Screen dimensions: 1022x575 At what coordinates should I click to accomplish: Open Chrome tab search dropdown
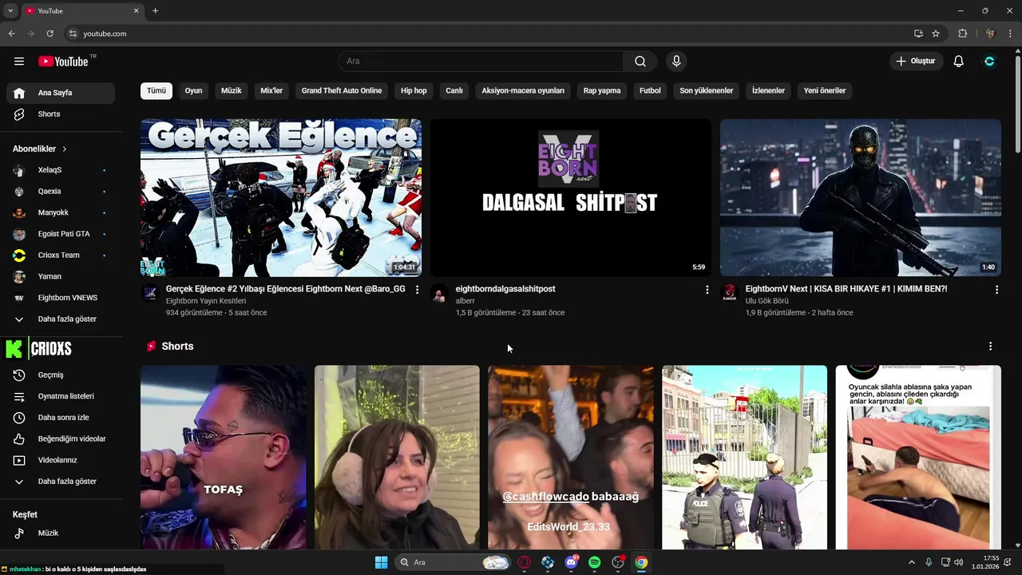[10, 11]
